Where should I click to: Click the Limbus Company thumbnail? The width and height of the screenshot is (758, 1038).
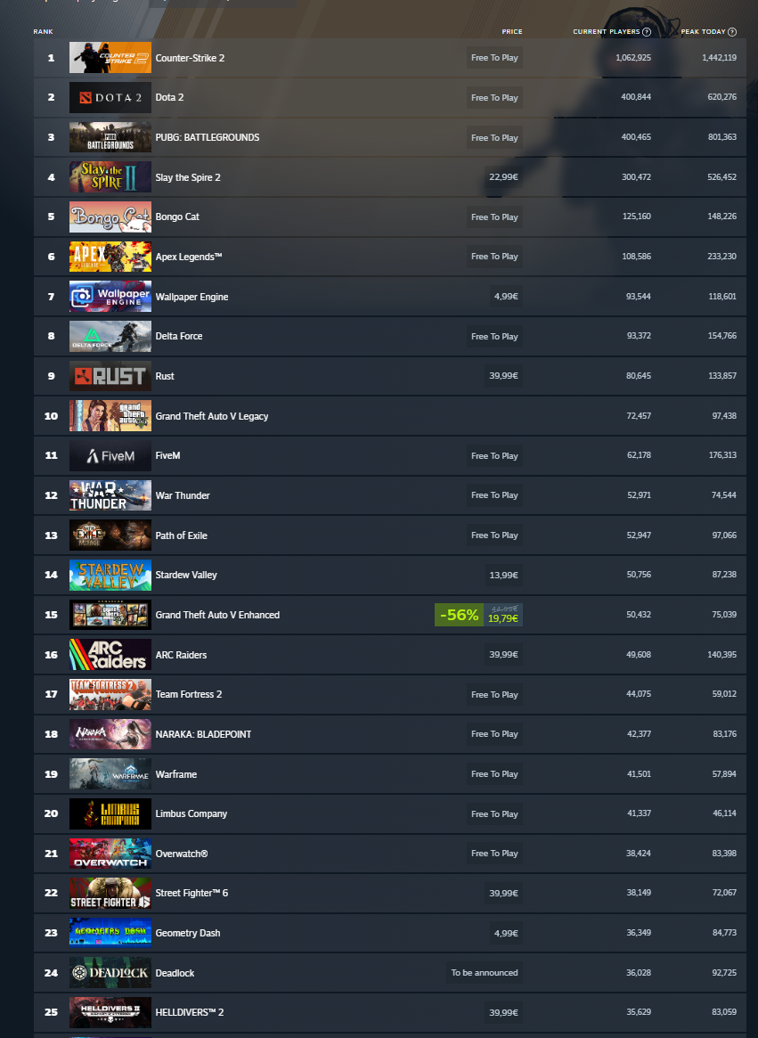tap(110, 813)
